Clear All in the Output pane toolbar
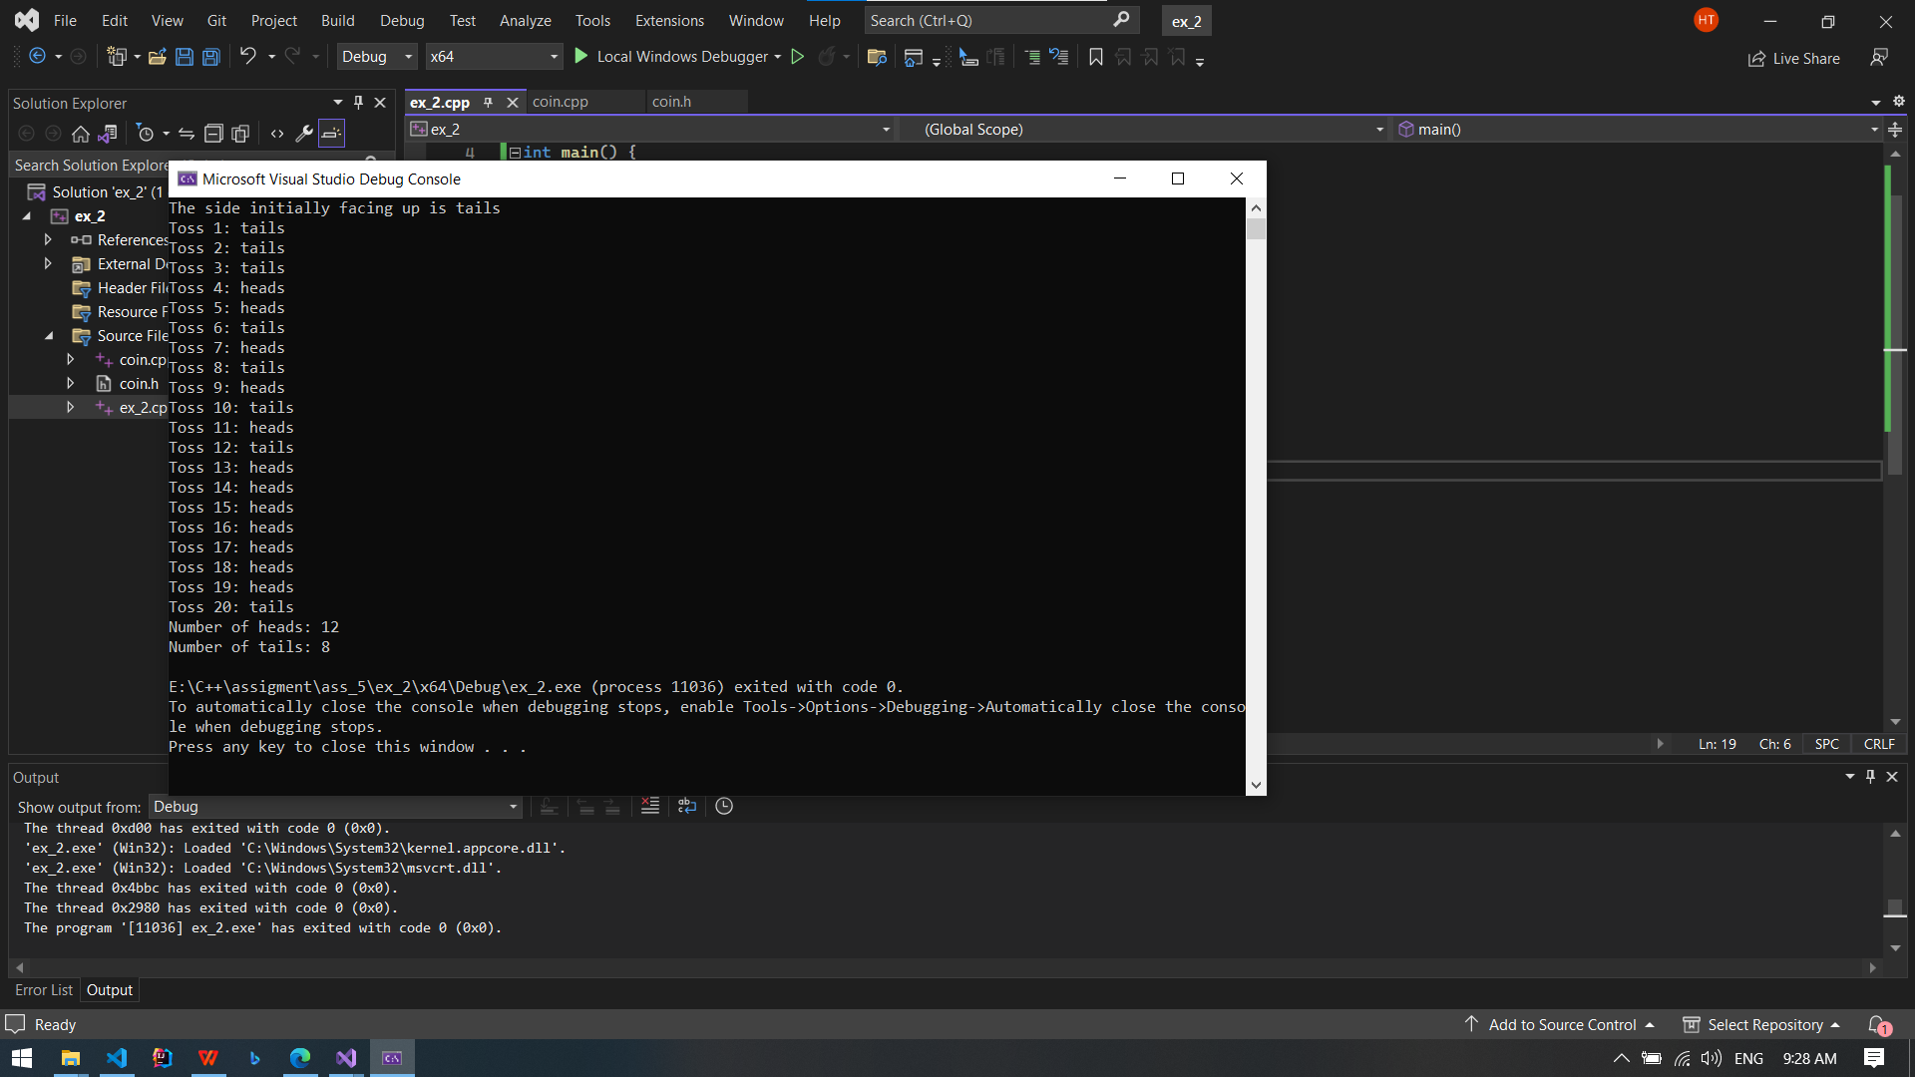Viewport: 1915px width, 1077px height. coord(649,806)
